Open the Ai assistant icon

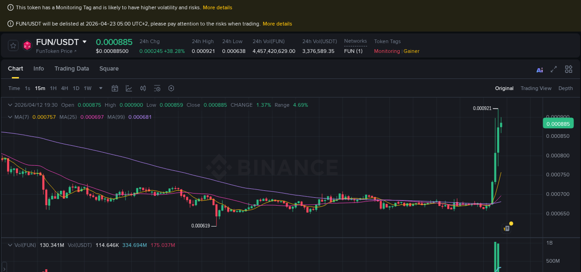[x=539, y=69]
